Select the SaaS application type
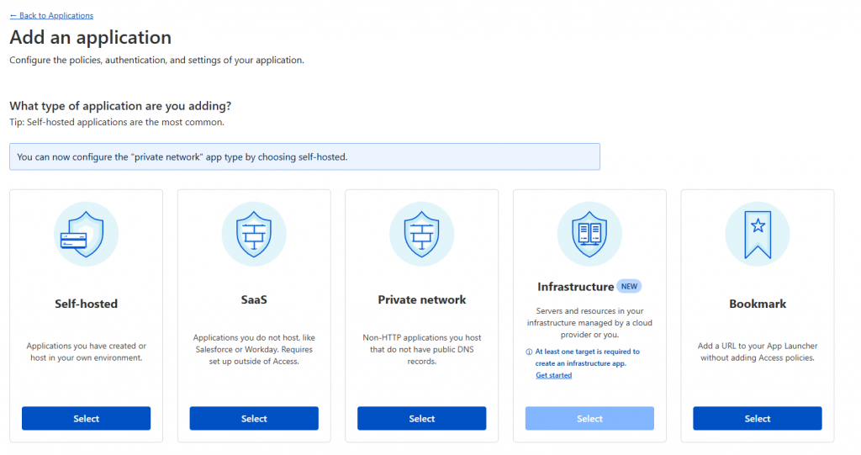 click(254, 418)
